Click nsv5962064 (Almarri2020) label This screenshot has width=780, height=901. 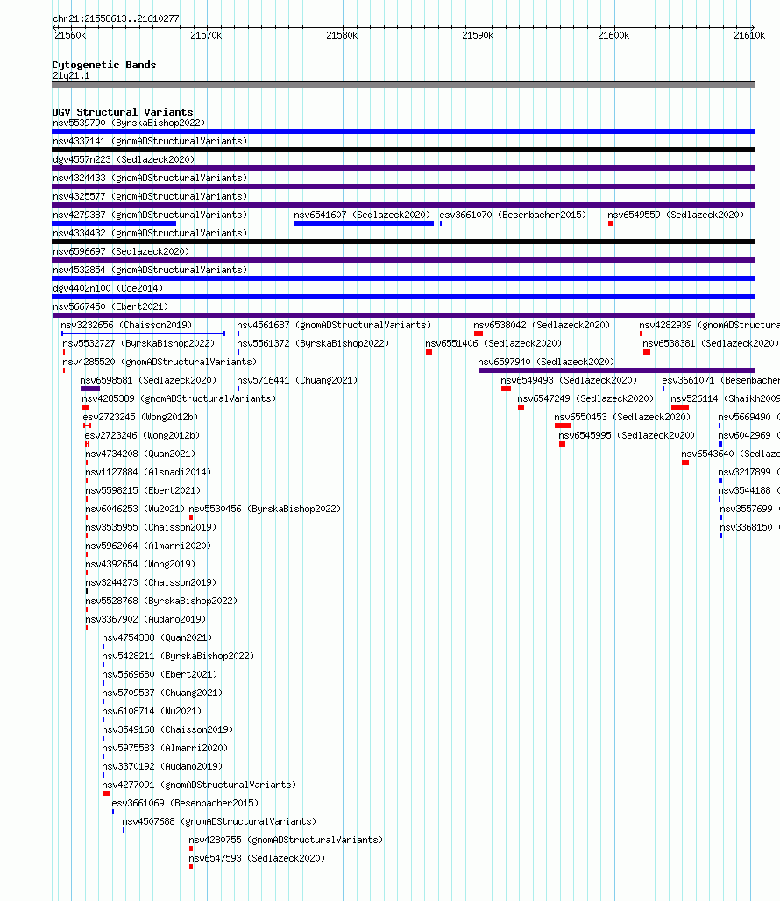(x=148, y=546)
